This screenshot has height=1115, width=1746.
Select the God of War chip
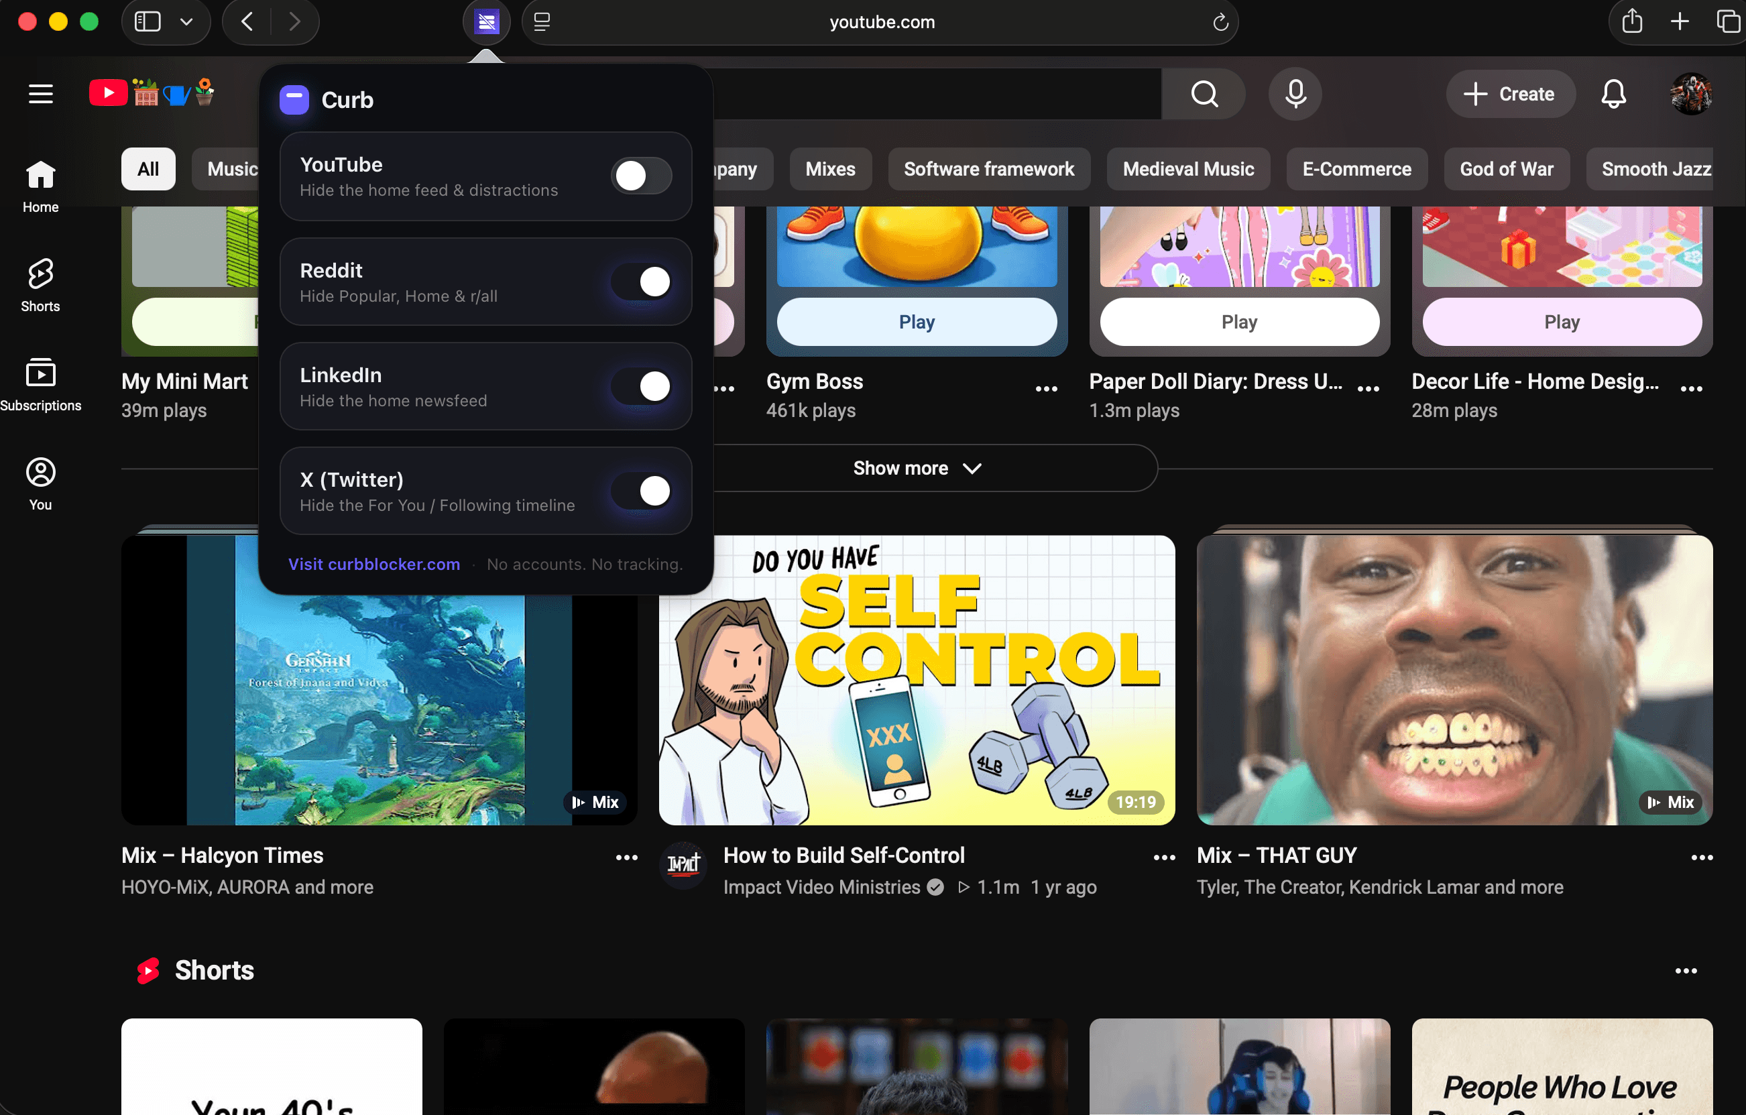point(1507,169)
